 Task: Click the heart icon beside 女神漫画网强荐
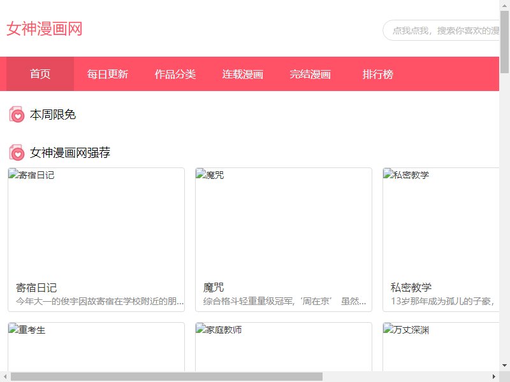tap(17, 153)
